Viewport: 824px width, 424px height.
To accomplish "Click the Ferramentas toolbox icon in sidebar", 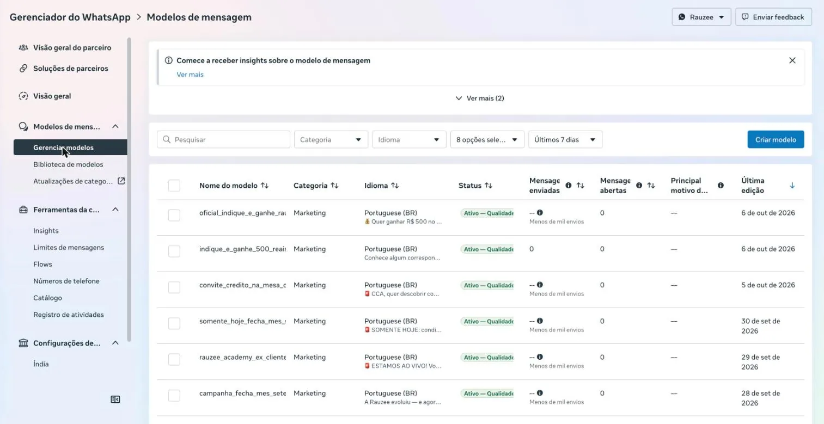I will coord(23,210).
